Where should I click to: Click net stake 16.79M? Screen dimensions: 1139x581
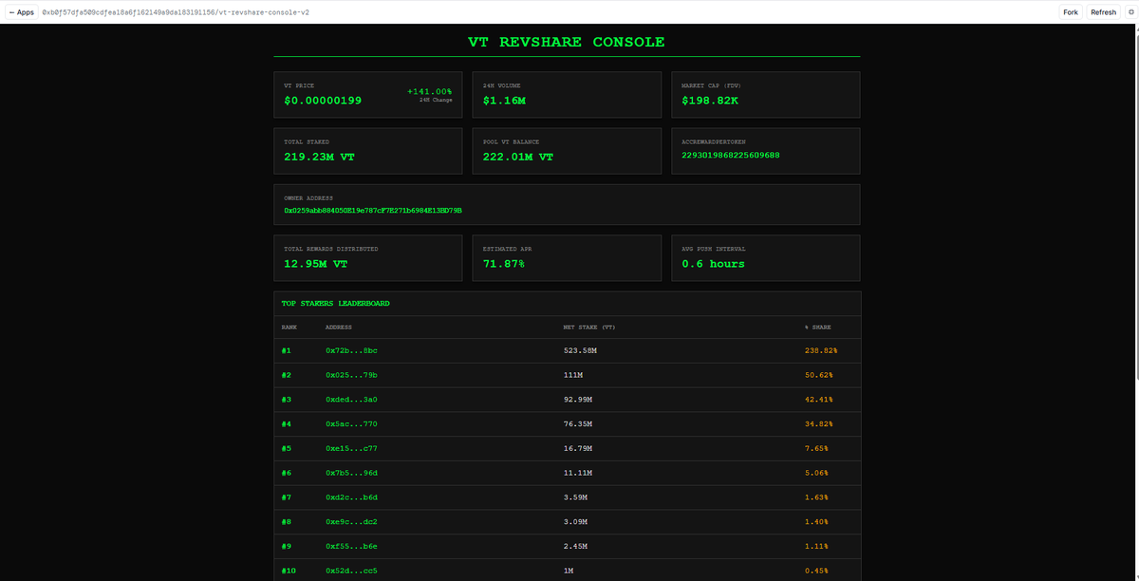(578, 448)
